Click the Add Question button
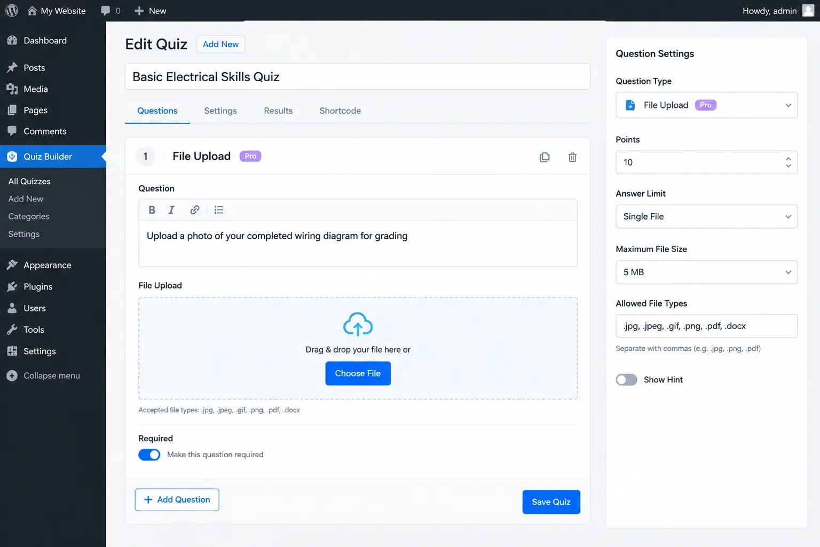The width and height of the screenshot is (820, 547). (x=177, y=499)
